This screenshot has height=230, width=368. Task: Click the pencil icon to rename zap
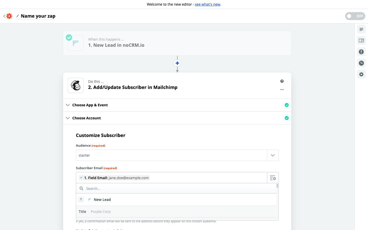click(x=18, y=16)
